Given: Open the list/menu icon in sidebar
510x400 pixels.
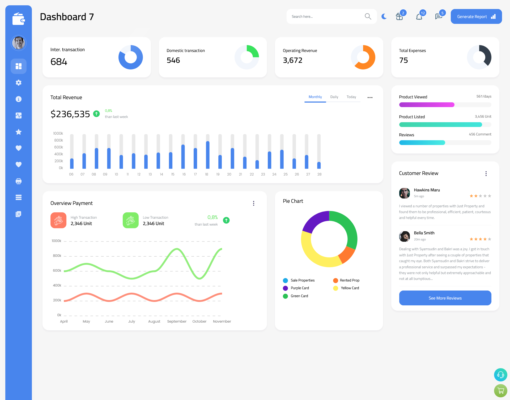Looking at the screenshot, I should click(x=18, y=197).
